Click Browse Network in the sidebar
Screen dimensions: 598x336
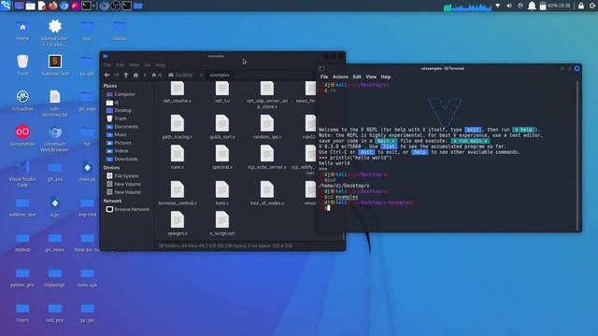tap(128, 209)
